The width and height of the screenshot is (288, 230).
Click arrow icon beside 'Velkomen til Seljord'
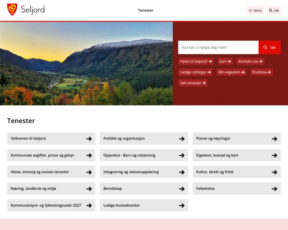pos(89,138)
